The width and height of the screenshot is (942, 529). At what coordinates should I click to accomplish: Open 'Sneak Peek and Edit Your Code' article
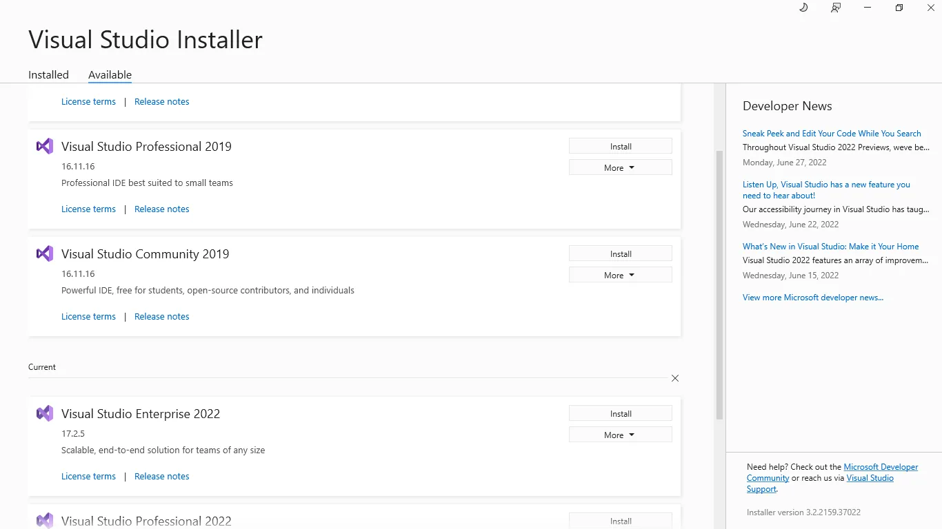pos(832,134)
